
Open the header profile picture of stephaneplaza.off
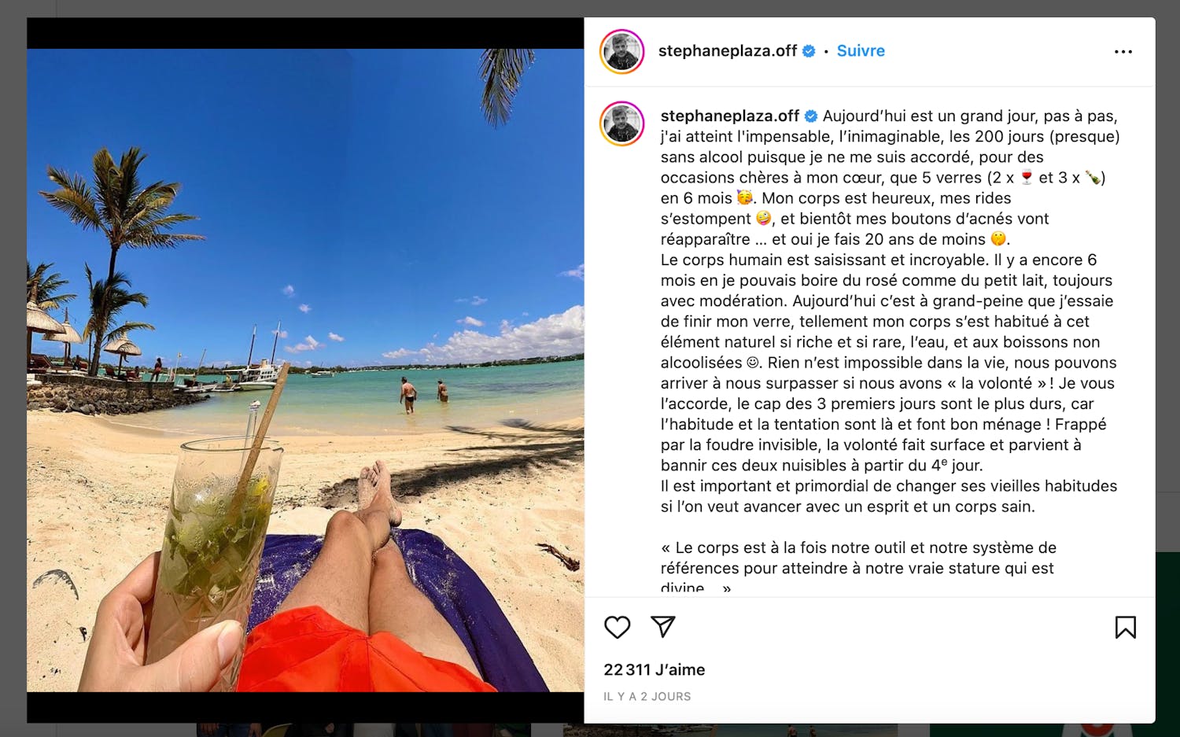tap(622, 52)
